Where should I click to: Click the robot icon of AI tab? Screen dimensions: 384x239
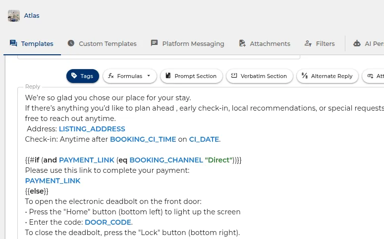tap(357, 43)
